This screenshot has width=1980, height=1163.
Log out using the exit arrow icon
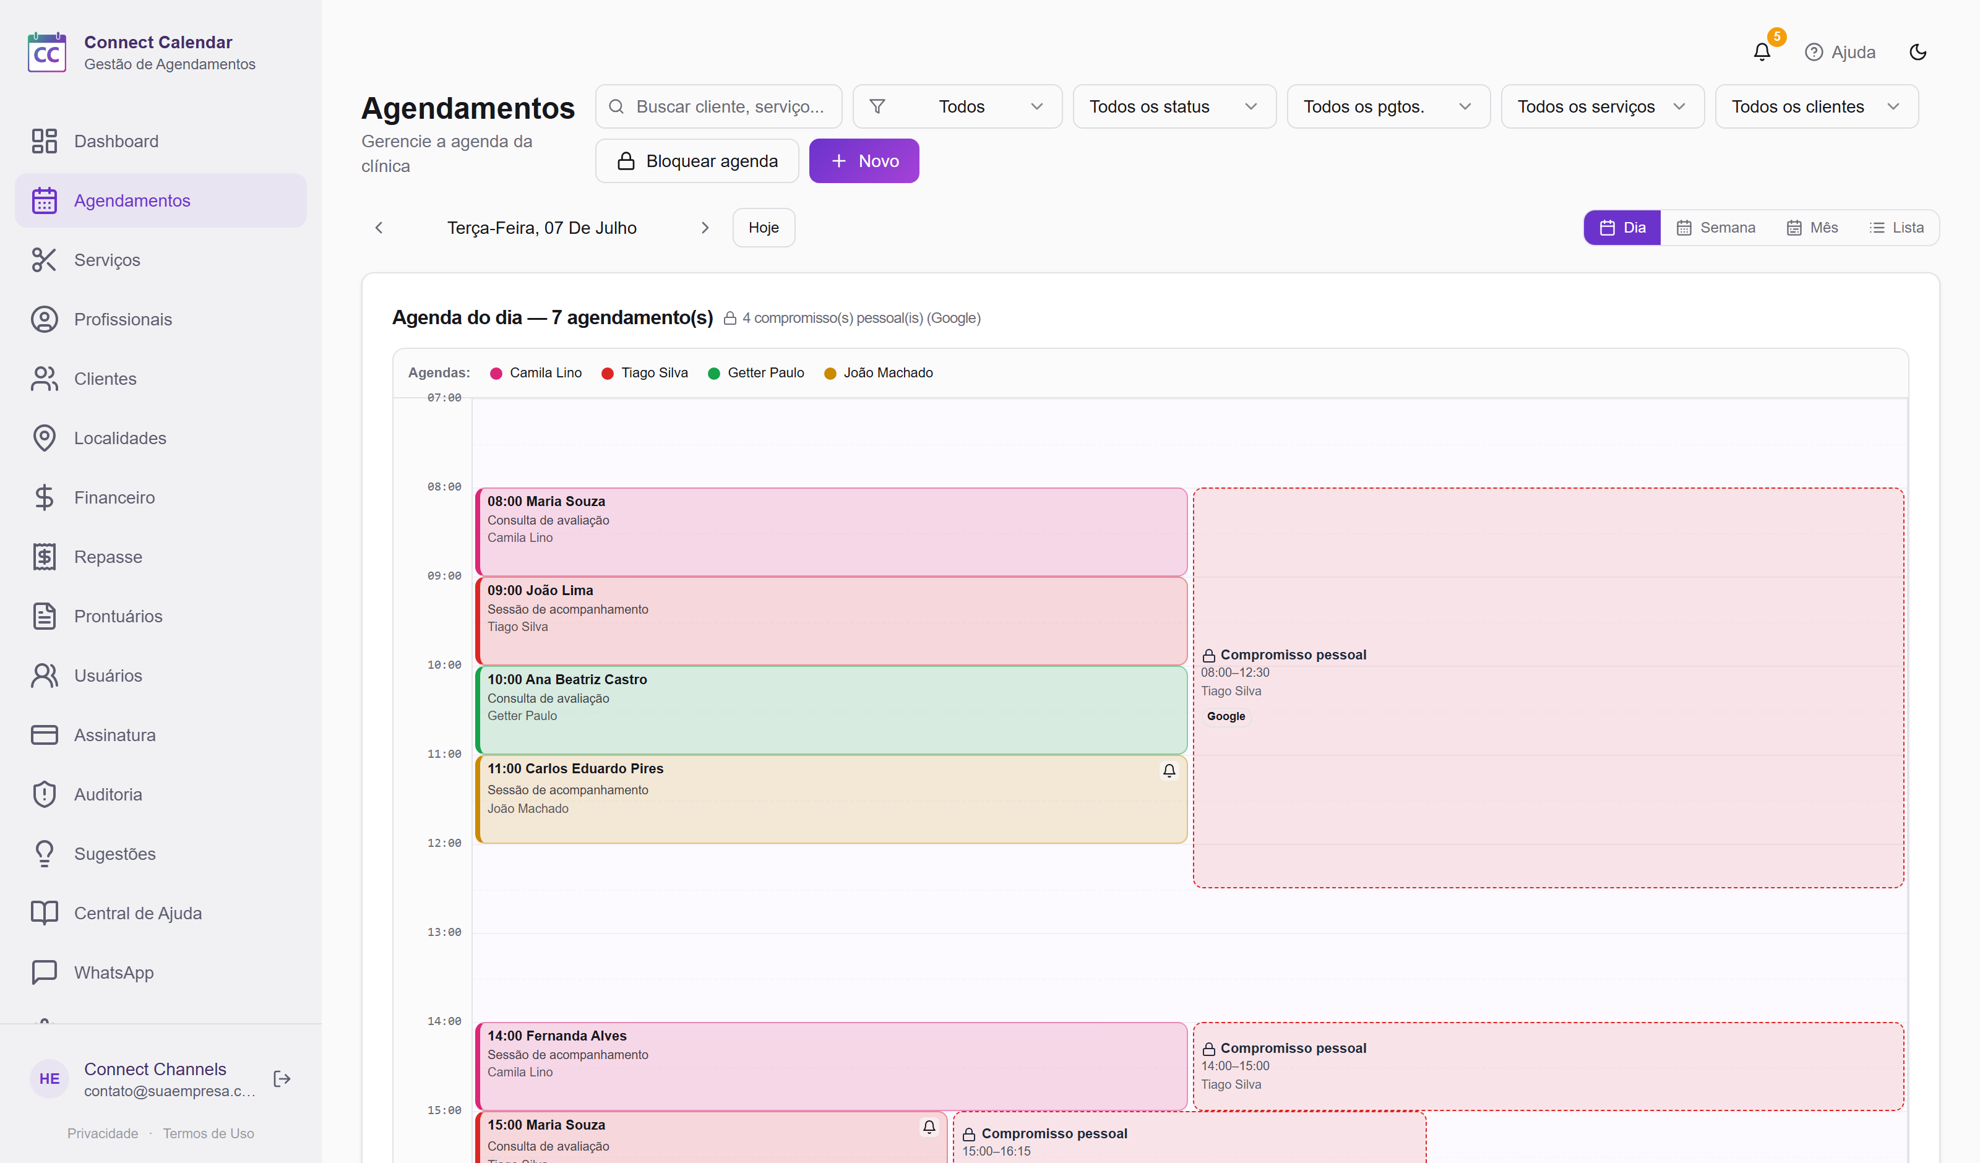[x=282, y=1079]
